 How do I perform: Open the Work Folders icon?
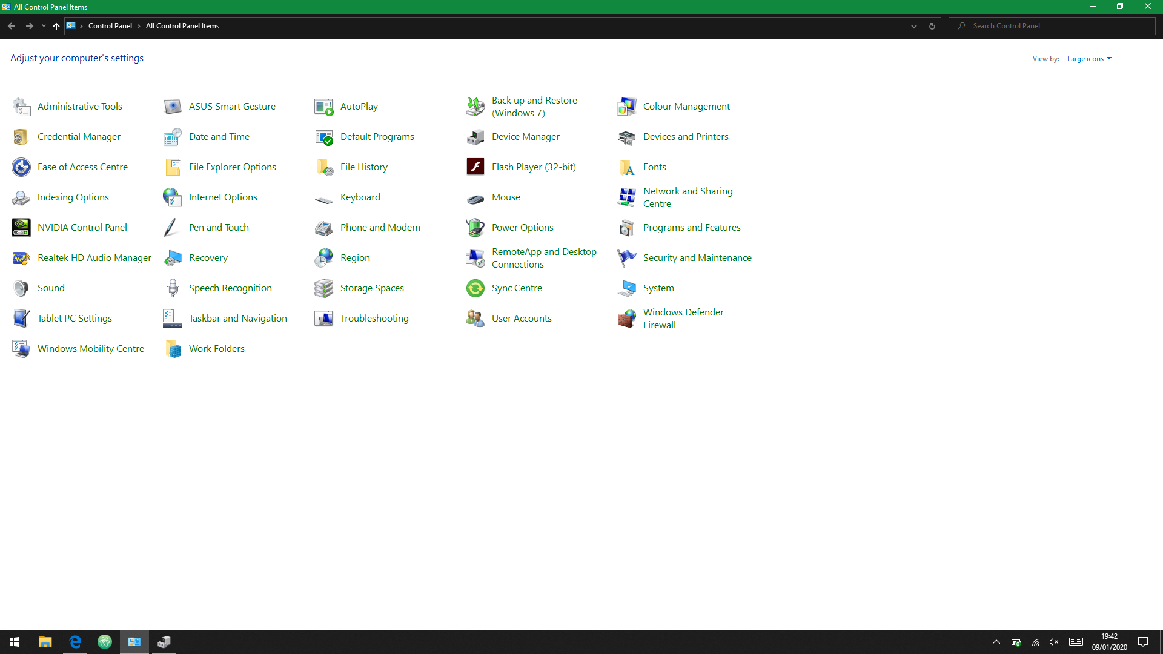click(x=173, y=349)
